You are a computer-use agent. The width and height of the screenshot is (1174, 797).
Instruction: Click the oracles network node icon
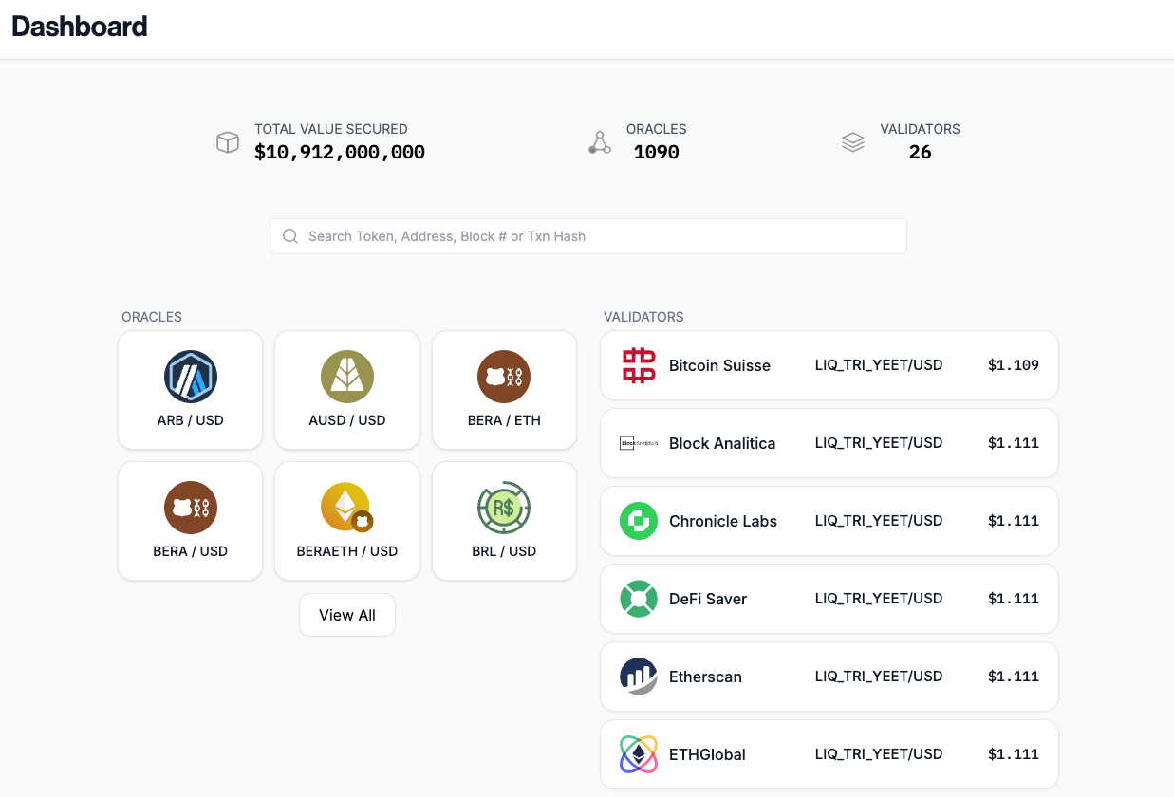(600, 142)
